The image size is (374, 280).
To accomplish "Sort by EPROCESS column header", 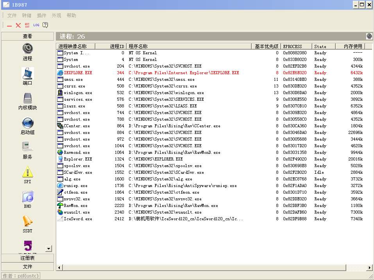I will (296, 46).
